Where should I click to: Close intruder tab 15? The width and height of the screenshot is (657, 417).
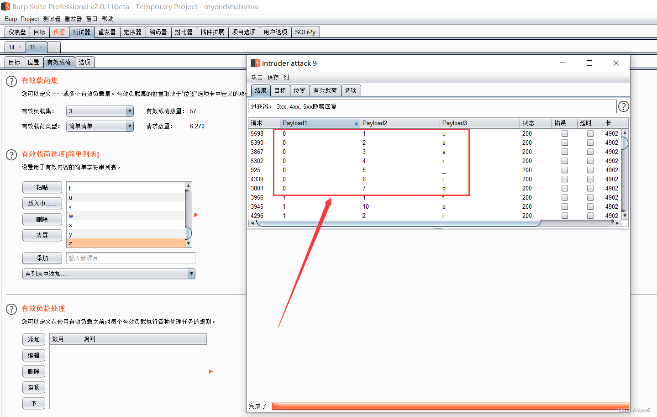(41, 47)
